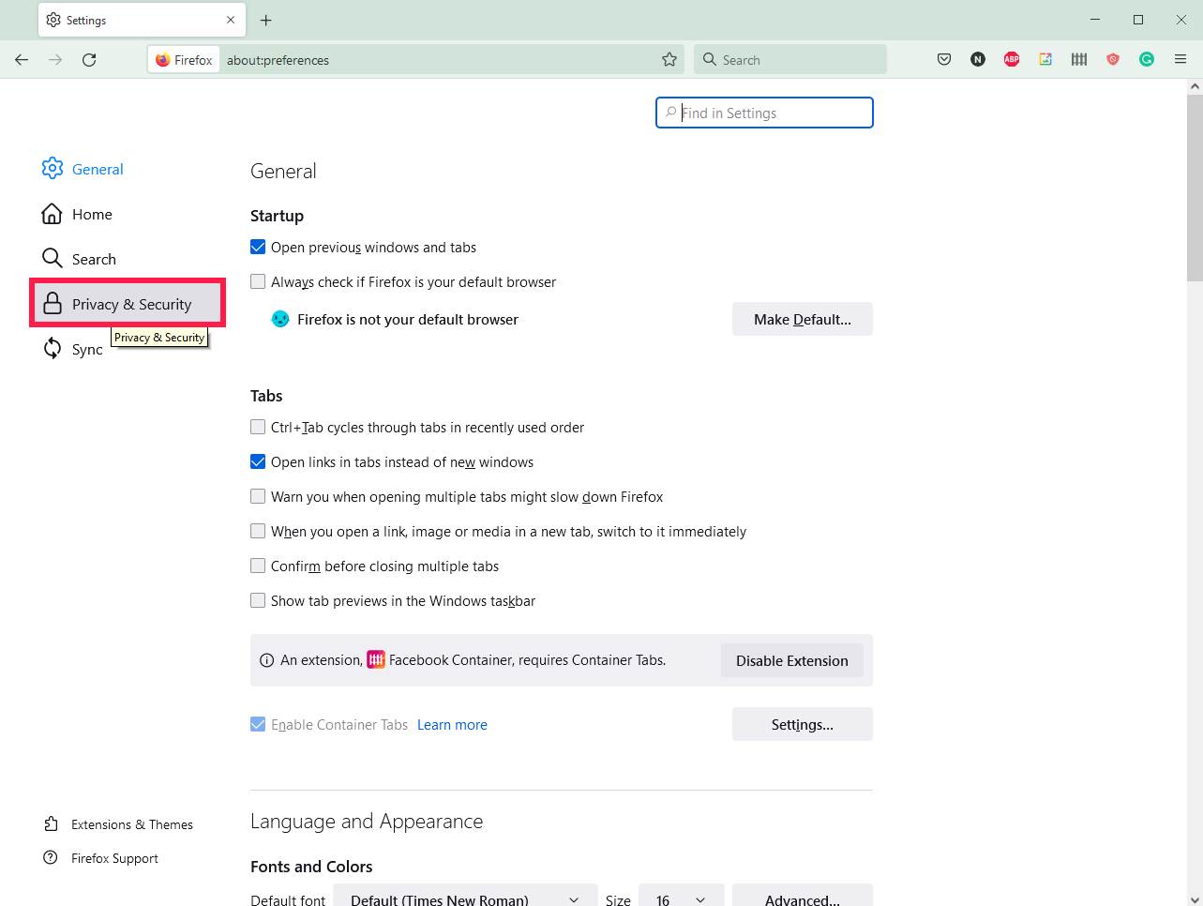Uncheck Open previous windows and tabs
The image size is (1203, 906).
click(x=258, y=248)
